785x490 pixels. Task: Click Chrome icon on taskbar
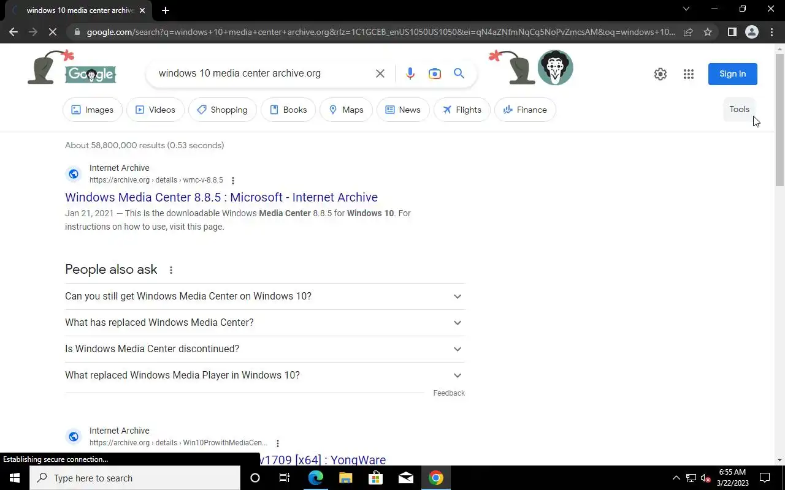pyautogui.click(x=436, y=478)
